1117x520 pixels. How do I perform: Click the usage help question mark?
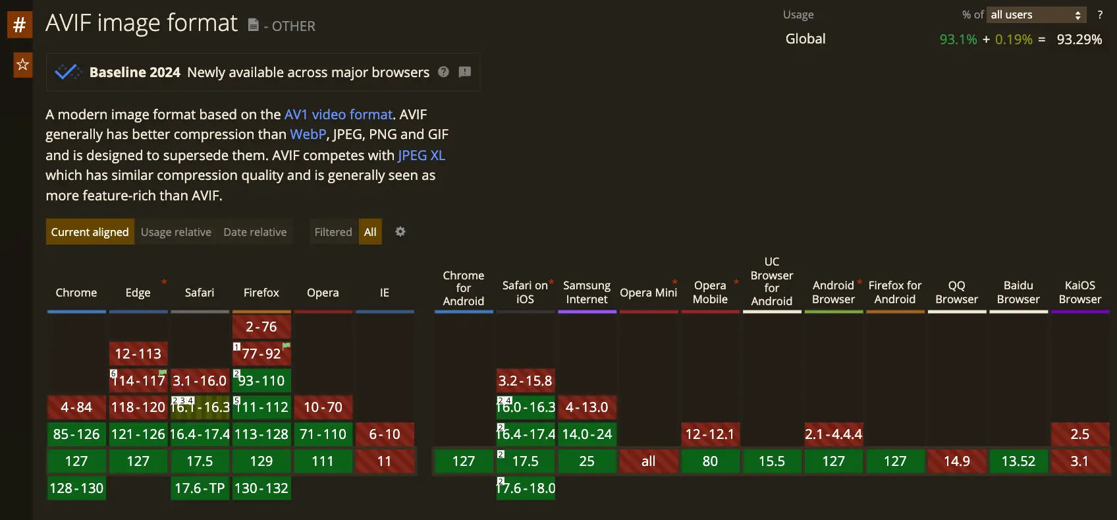point(1100,14)
